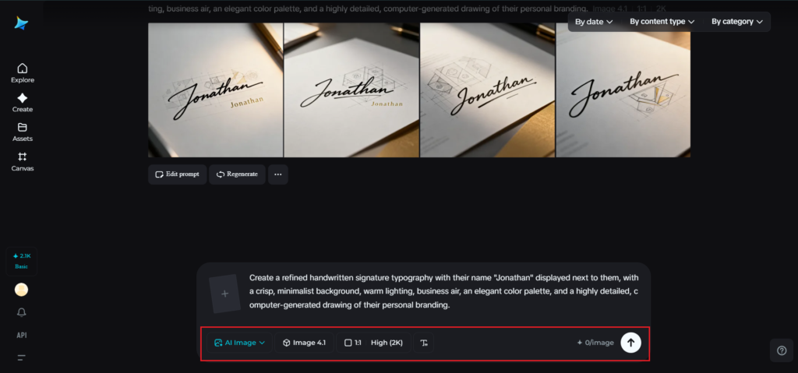
Task: Click the text tool icon in prompt bar
Action: [423, 343]
